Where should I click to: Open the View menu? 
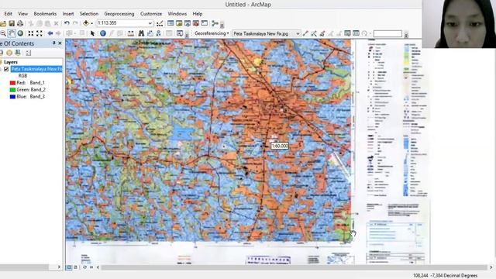(22, 14)
